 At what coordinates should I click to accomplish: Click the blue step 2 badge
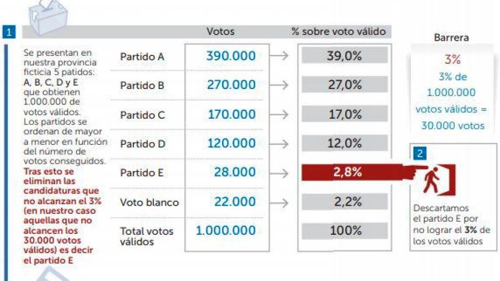[x=420, y=154]
